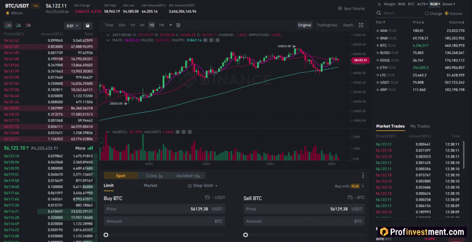Viewport: 472px width, 242px height.
Task: Open favorites star in market list header
Action: (x=378, y=4)
